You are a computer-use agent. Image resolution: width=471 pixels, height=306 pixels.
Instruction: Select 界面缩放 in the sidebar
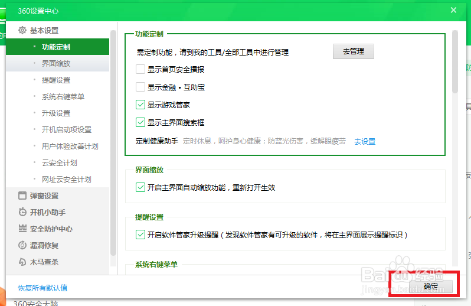57,63
